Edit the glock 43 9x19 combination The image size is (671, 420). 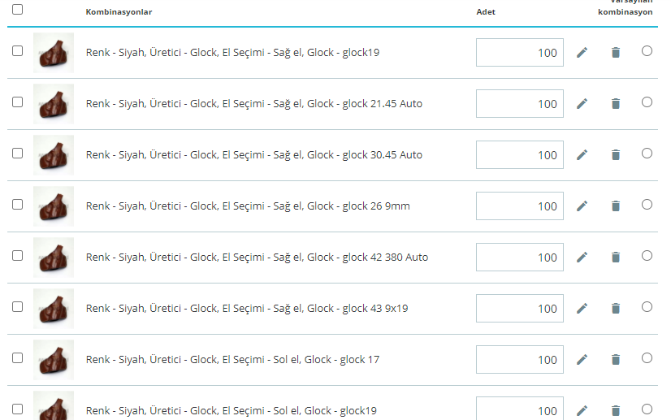pos(582,308)
